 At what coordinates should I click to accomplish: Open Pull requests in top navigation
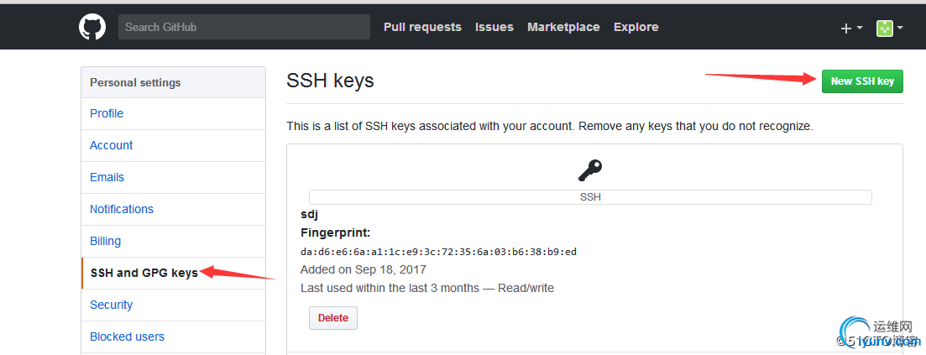pyautogui.click(x=422, y=27)
